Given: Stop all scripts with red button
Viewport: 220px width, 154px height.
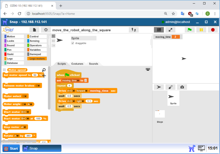Looking at the screenshot, I should [213, 30].
